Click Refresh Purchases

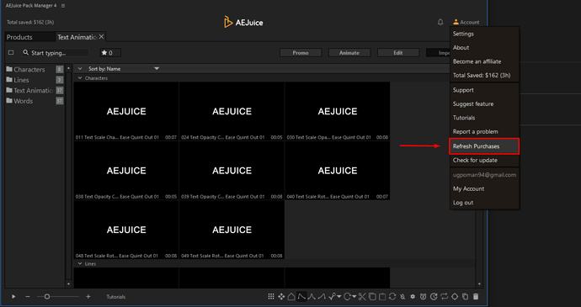coord(484,146)
